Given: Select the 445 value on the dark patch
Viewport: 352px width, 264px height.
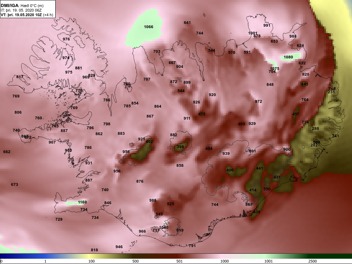Looking at the screenshot, I should [x=304, y=84].
